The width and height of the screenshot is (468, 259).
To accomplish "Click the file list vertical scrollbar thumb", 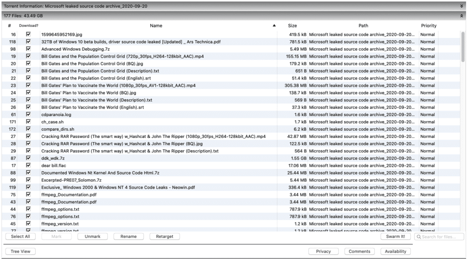I will click(463, 46).
